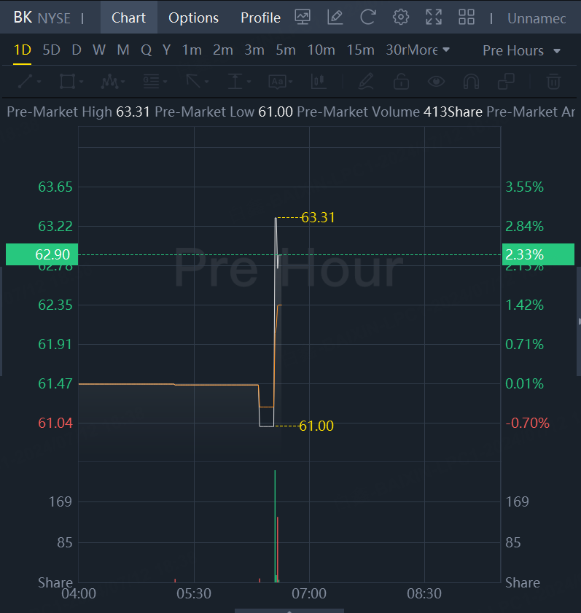Expand chart to fullscreen
This screenshot has height=613, width=581.
[434, 17]
